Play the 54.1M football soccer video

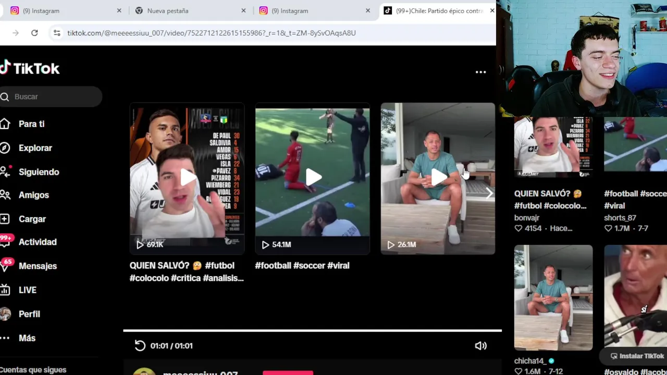[312, 178]
